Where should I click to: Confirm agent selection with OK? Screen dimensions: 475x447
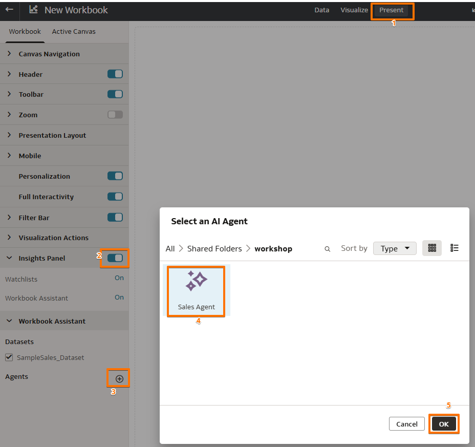tap(443, 423)
